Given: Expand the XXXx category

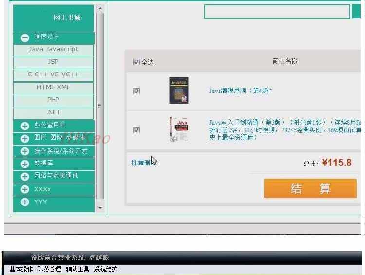Looking at the screenshot, I should coord(25,189).
